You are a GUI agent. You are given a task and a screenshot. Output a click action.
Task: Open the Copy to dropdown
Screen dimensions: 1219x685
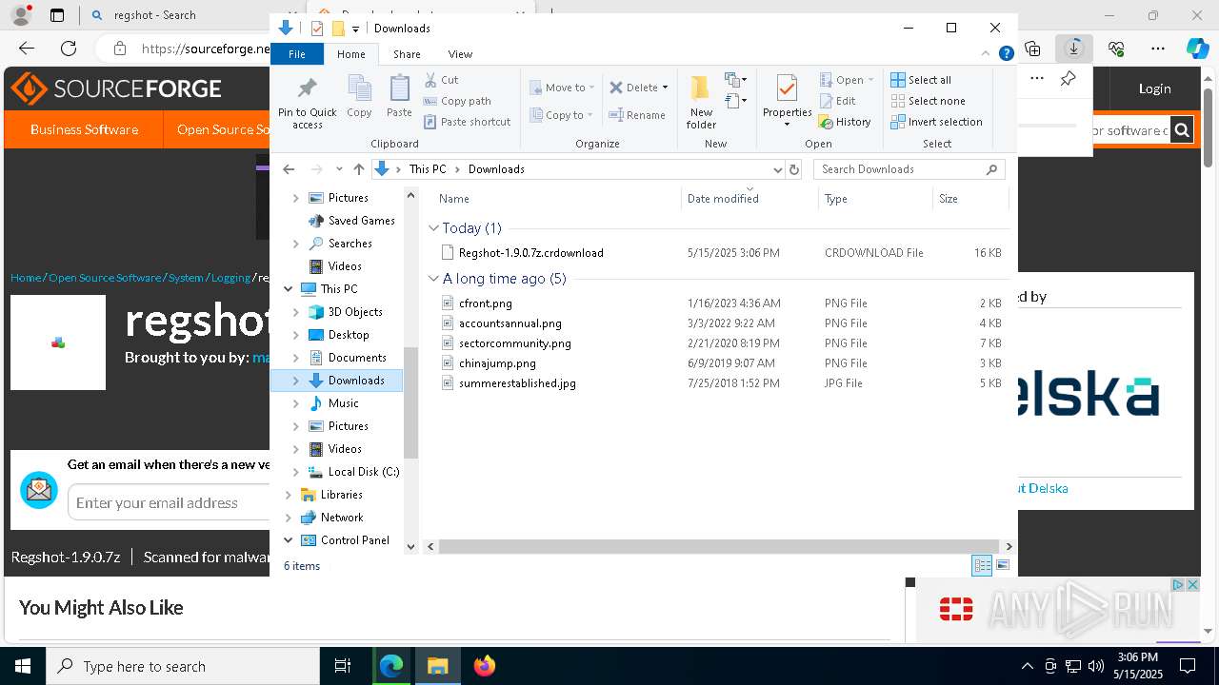tap(561, 115)
